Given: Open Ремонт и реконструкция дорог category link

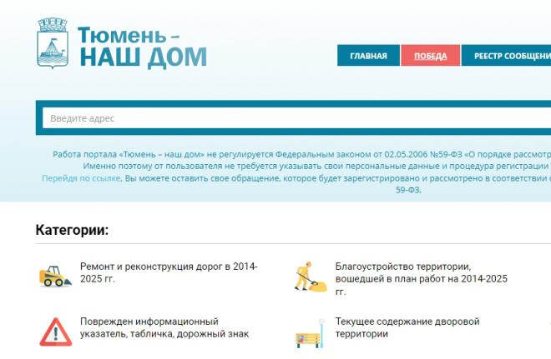Looking at the screenshot, I should (169, 272).
